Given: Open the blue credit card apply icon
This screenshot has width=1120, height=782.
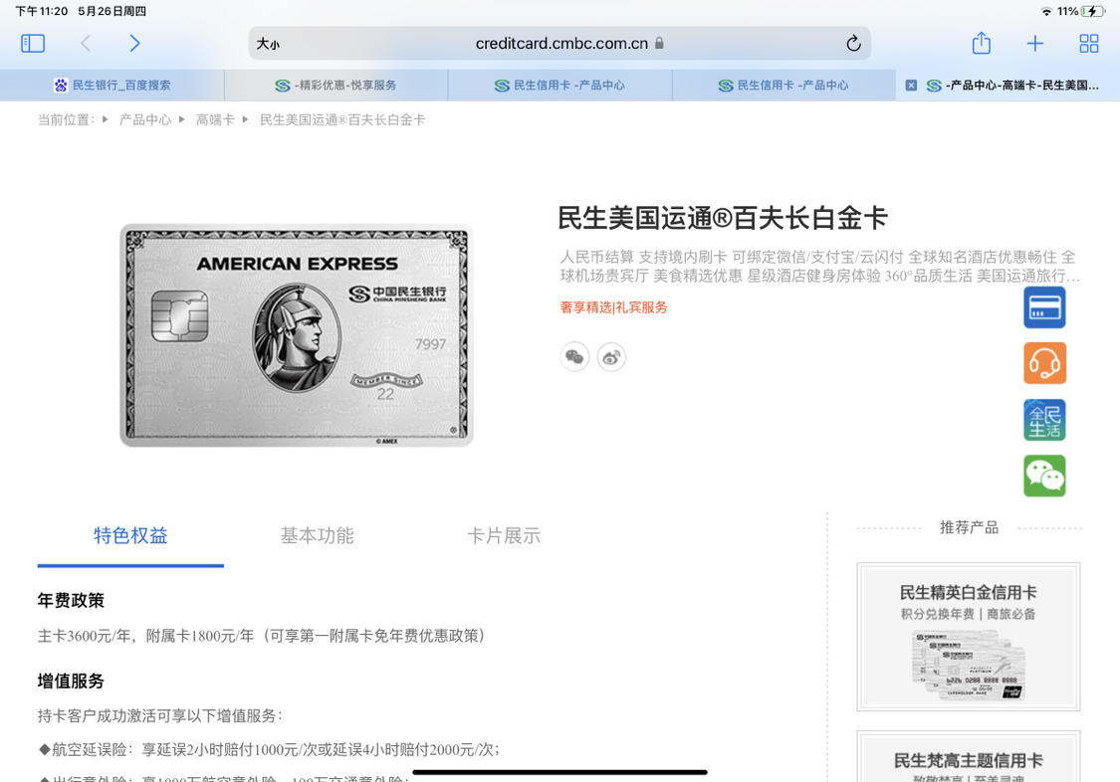Looking at the screenshot, I should 1044,307.
